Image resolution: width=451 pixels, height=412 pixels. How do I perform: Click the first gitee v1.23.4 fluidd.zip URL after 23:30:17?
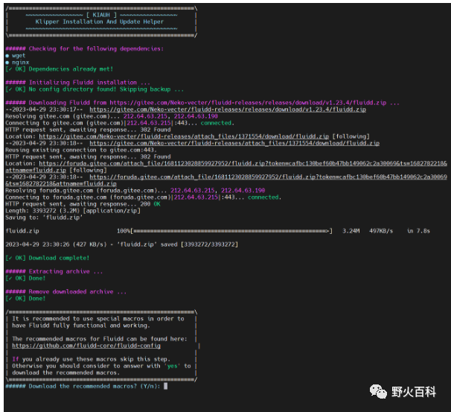228,110
